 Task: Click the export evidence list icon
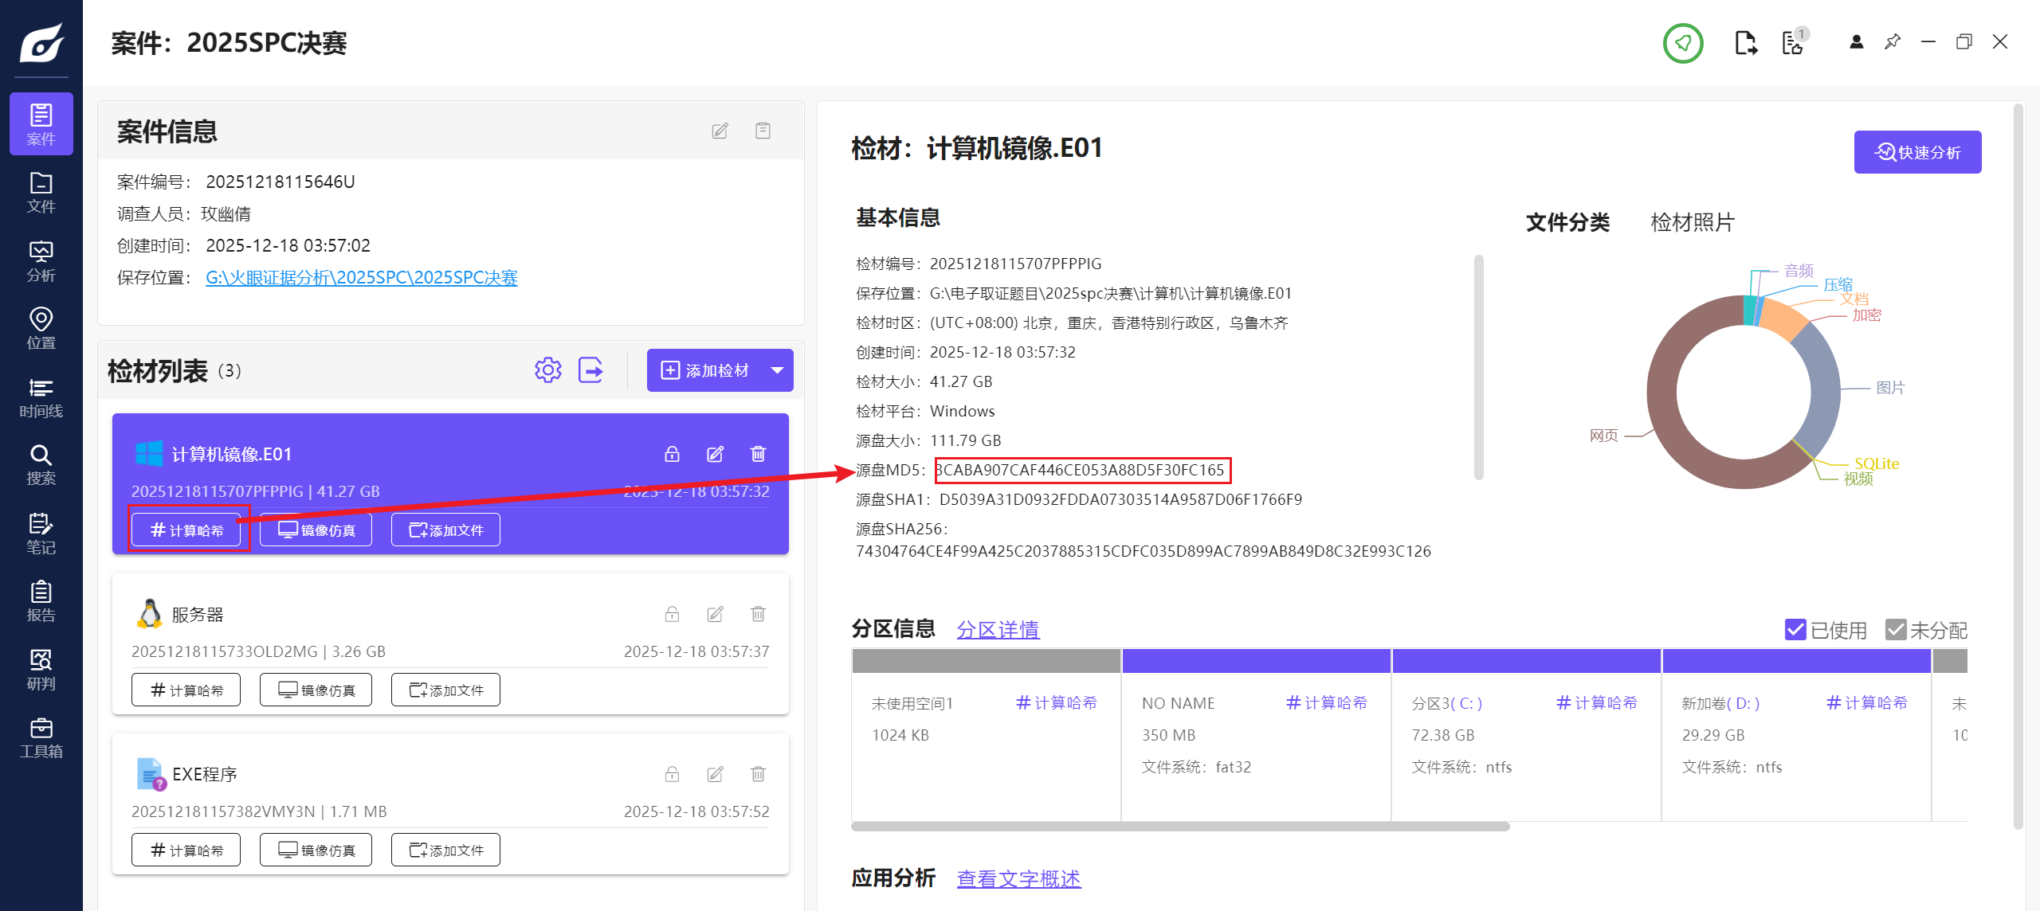pyautogui.click(x=590, y=370)
